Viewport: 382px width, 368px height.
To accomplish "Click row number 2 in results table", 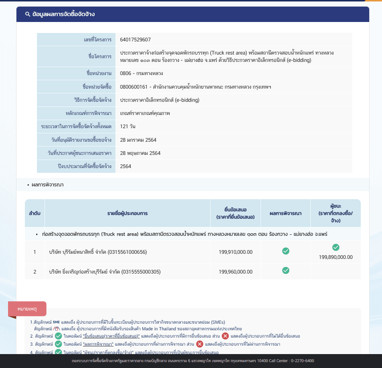I will pyautogui.click(x=35, y=272).
